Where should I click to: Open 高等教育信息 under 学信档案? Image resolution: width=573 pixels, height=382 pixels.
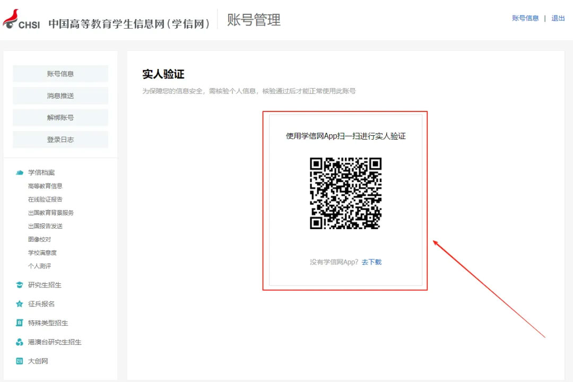pyautogui.click(x=45, y=186)
